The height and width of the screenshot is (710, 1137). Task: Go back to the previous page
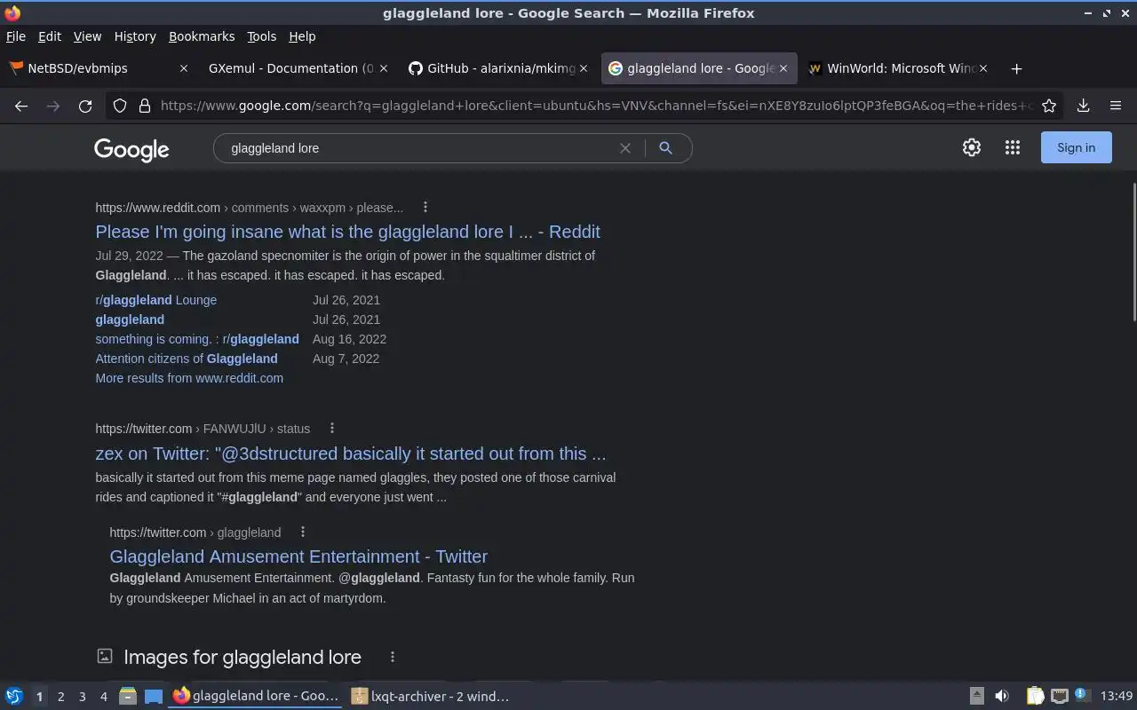(x=21, y=106)
